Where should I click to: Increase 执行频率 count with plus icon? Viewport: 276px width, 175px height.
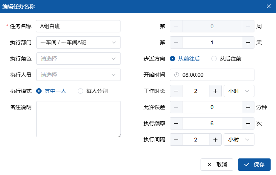pos(248,123)
